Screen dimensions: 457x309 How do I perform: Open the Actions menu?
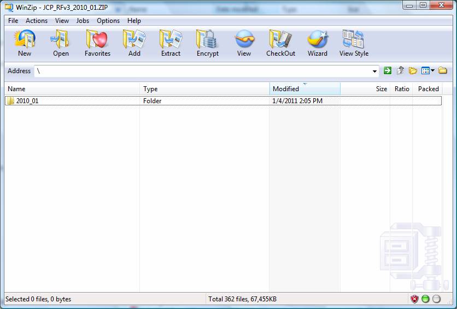pos(37,21)
